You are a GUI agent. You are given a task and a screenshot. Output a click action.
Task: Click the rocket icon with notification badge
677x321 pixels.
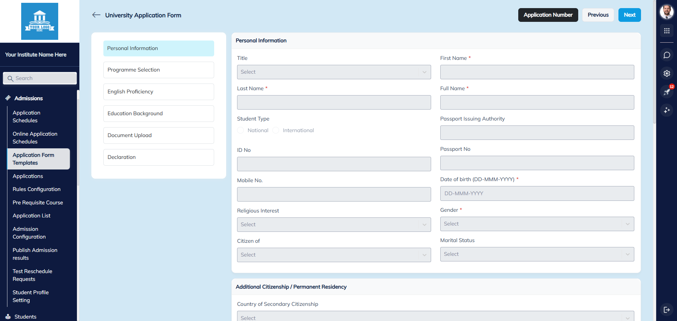tap(667, 92)
